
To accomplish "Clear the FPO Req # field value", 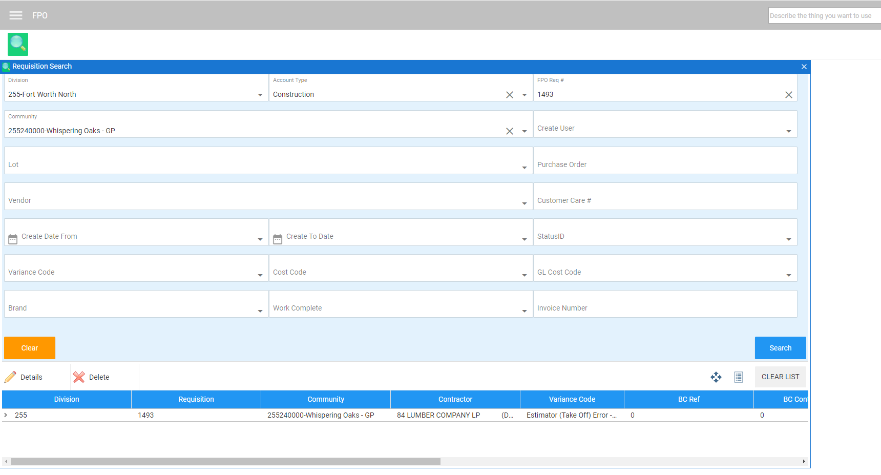I will 788,95.
